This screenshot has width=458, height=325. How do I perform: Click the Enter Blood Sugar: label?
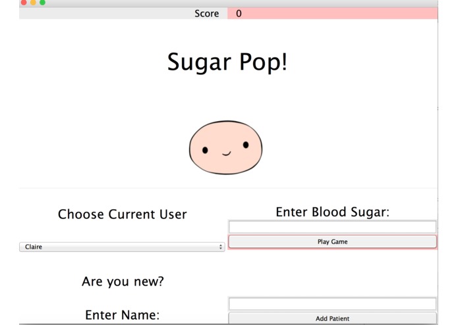[x=332, y=212]
